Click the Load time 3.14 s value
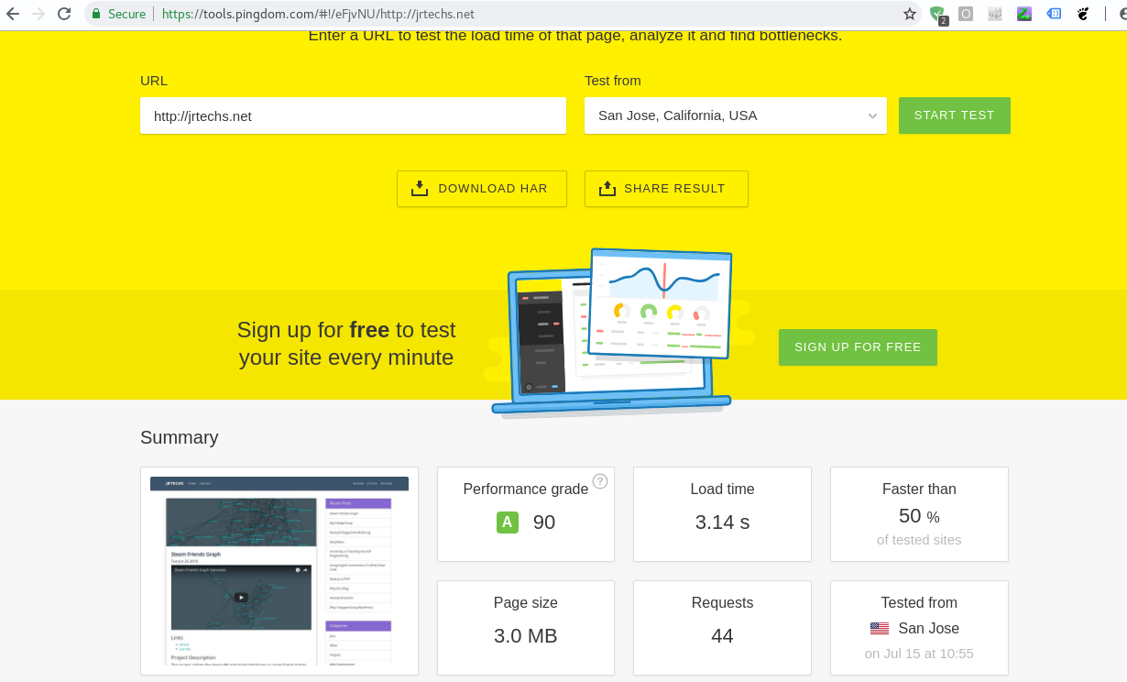The image size is (1127, 682). coord(722,522)
